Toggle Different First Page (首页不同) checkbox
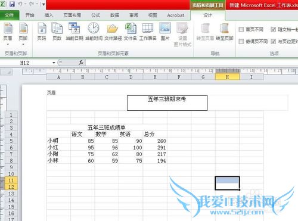Screen dimensions: 298x221 [241, 30]
